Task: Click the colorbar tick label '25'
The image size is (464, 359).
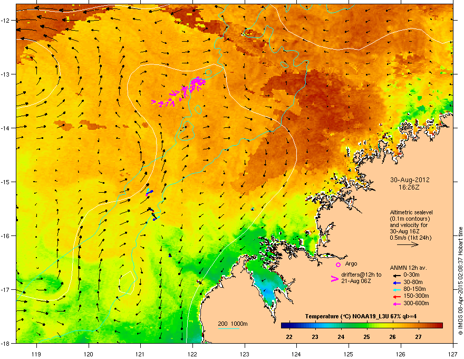Action: coord(366,337)
